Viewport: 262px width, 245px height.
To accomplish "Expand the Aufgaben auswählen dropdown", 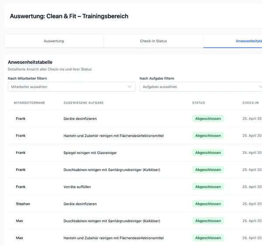I will point(201,87).
